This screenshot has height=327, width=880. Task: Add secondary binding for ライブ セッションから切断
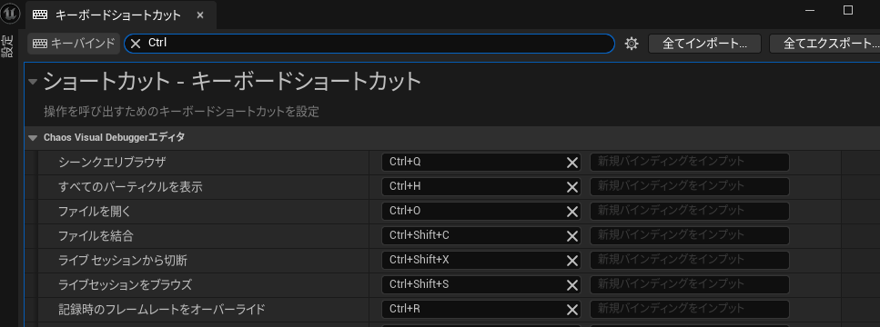tap(690, 261)
